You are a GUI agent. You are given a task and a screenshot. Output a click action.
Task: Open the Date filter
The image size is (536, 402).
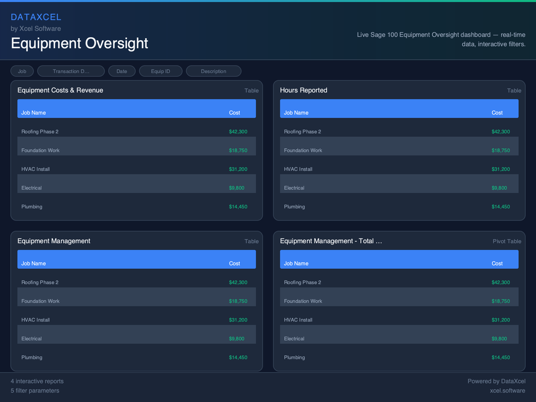tap(122, 71)
